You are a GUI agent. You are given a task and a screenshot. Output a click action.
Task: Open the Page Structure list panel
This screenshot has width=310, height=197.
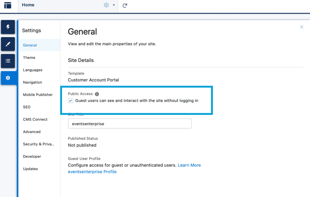(x=8, y=61)
